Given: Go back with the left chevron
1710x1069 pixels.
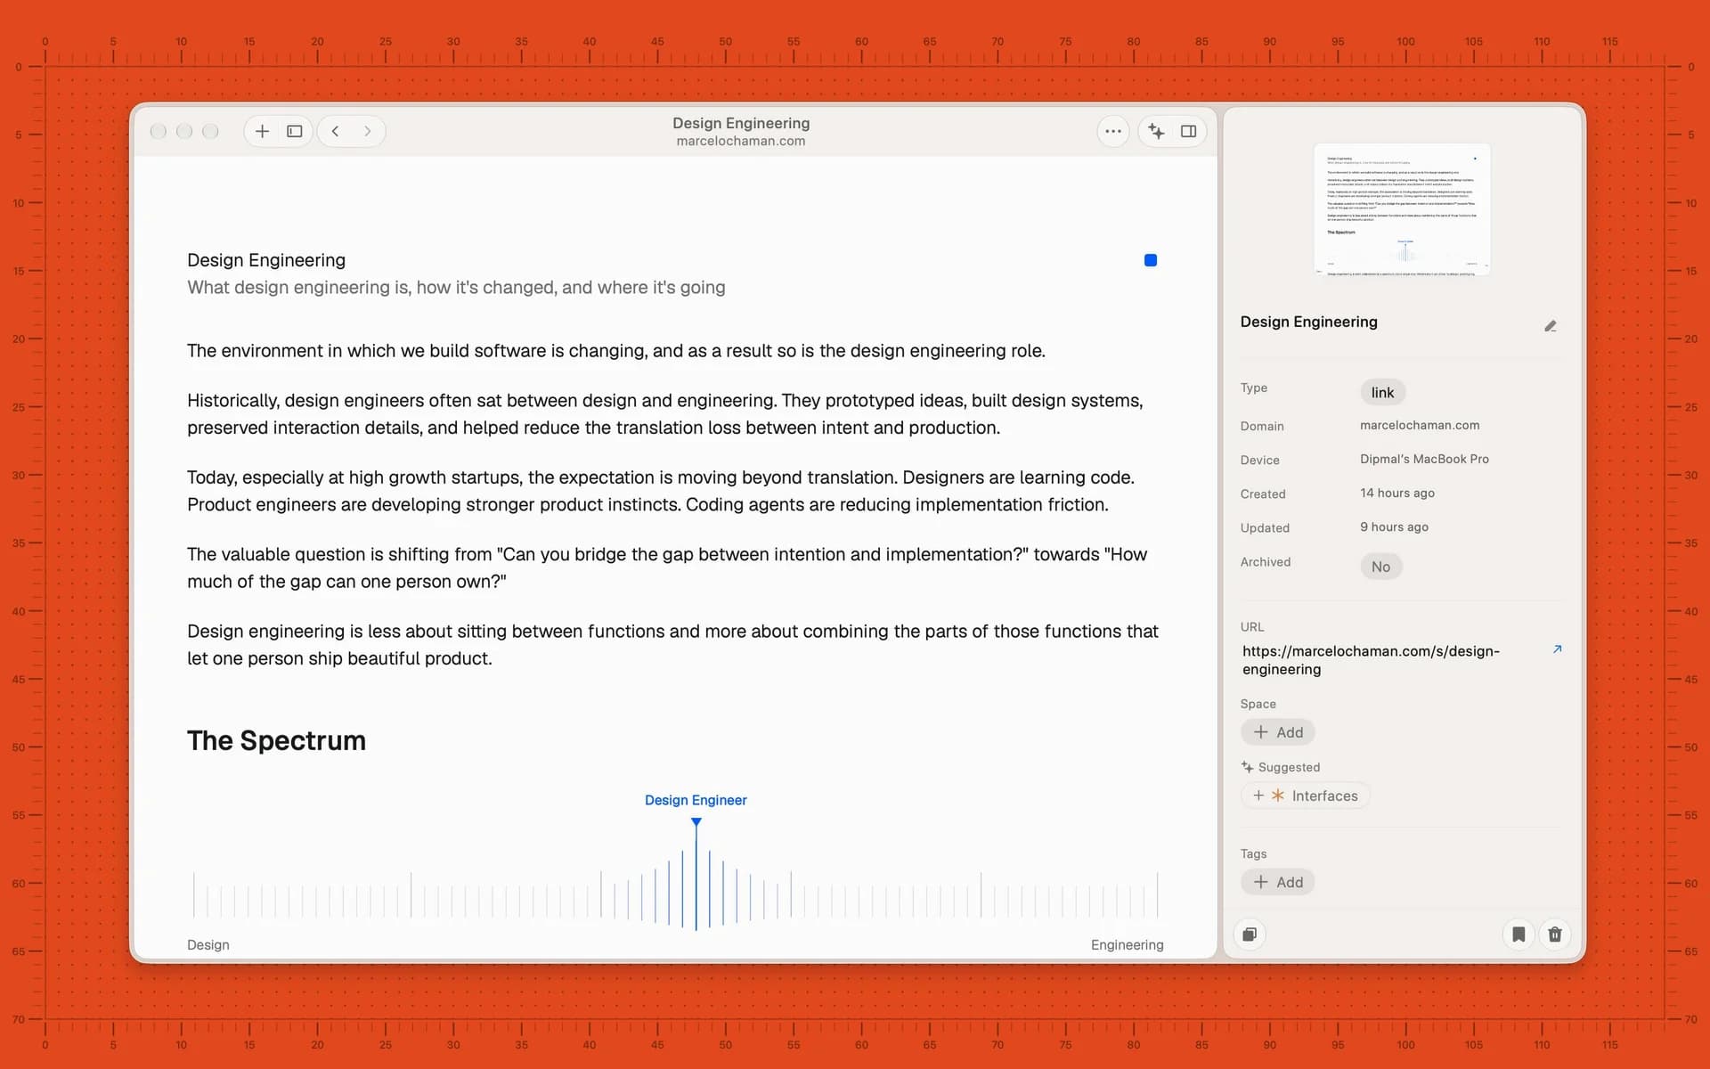Looking at the screenshot, I should [336, 131].
